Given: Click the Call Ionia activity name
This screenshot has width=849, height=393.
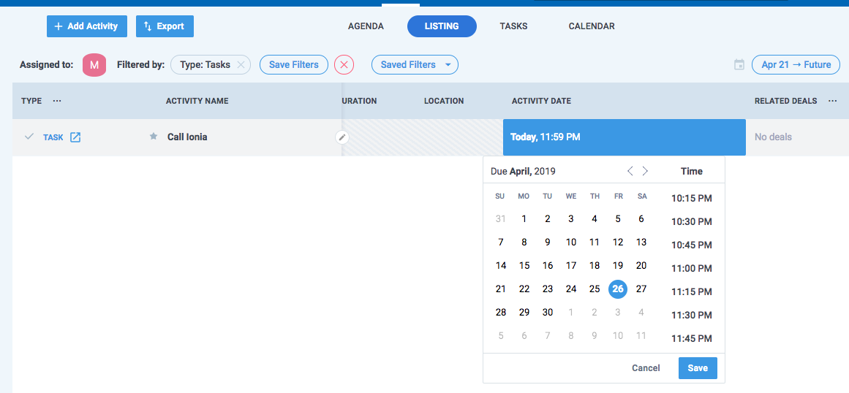Looking at the screenshot, I should [x=187, y=137].
